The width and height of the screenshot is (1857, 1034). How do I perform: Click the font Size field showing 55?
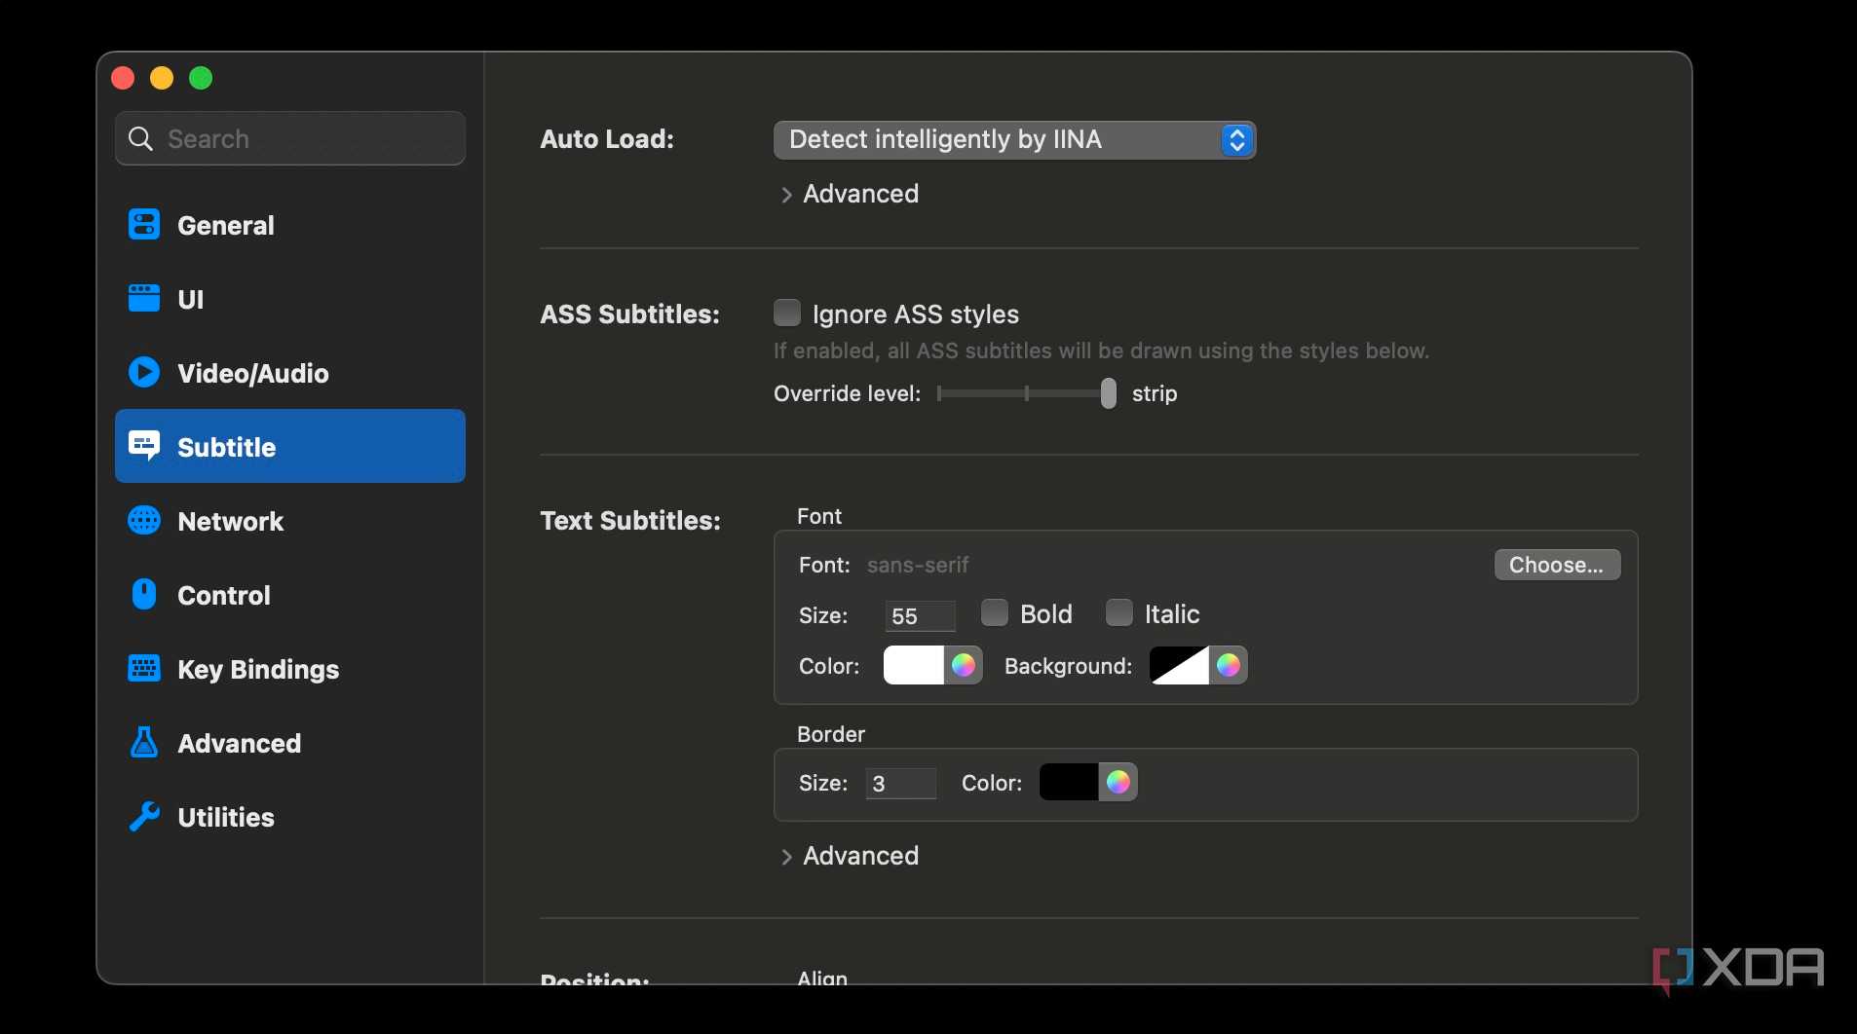tap(920, 615)
